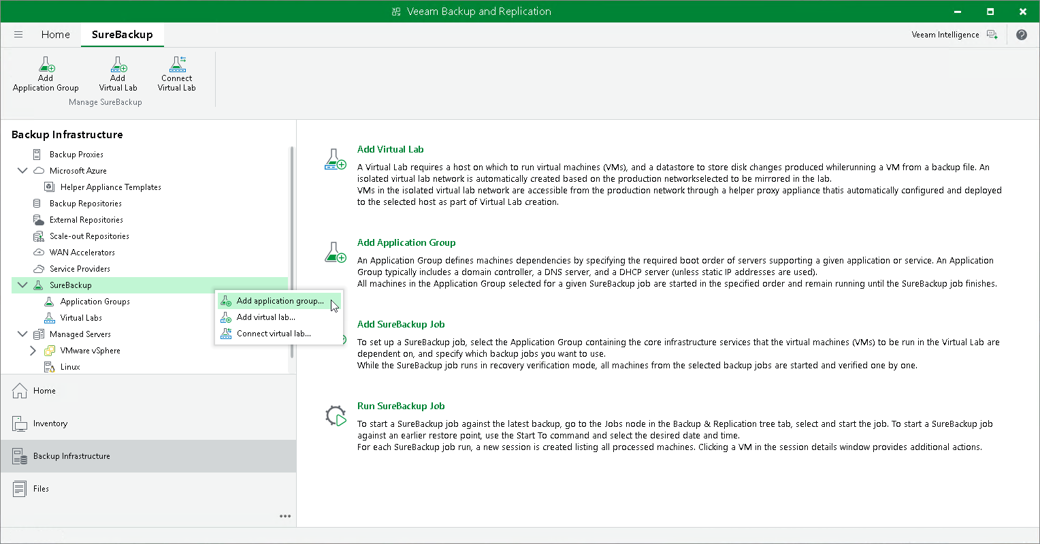This screenshot has width=1040, height=544.
Task: Select the SureBackup flask icon in tree
Action: pos(38,285)
